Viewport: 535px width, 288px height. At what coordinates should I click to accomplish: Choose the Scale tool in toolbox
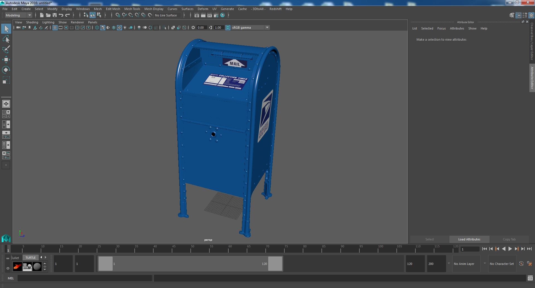pos(6,80)
